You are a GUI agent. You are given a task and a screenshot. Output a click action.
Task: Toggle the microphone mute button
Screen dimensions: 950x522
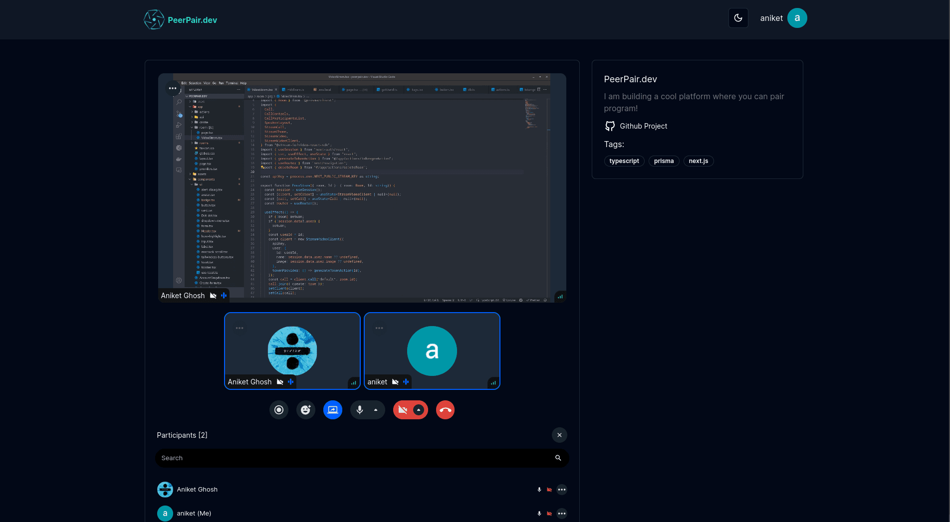pyautogui.click(x=360, y=410)
